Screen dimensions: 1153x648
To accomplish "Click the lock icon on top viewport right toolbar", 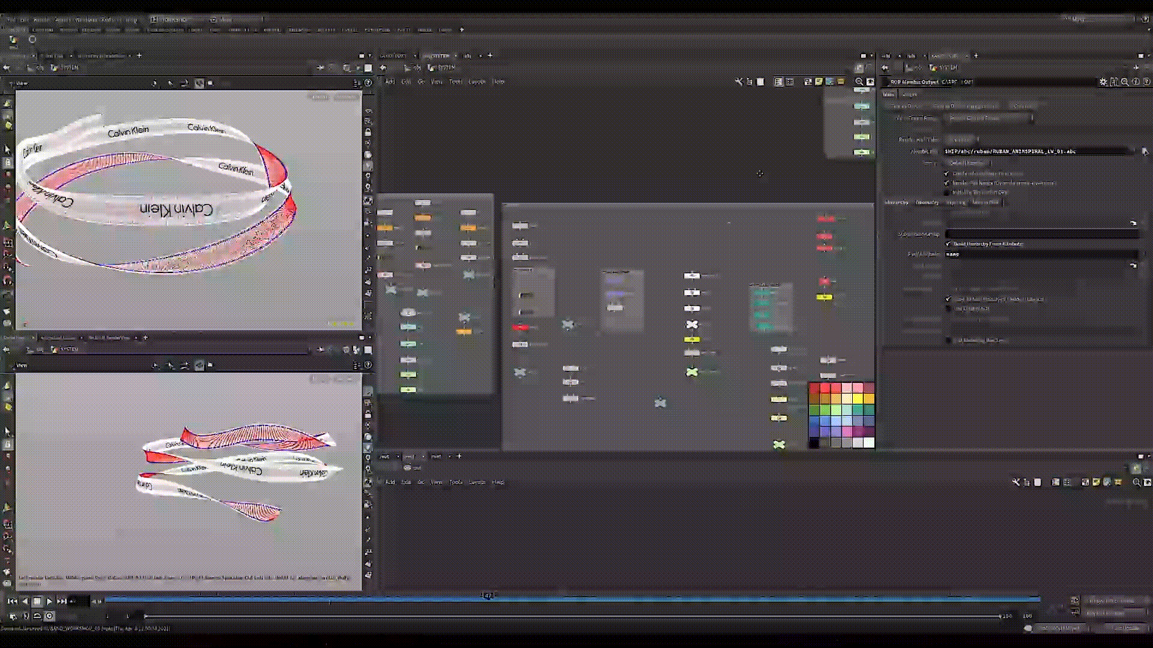I will tap(368, 132).
